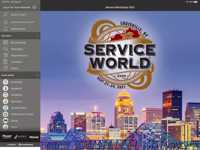This screenshot has width=200, height=150.
Task: Open the Appointments clock icon
Action: tap(5, 55)
